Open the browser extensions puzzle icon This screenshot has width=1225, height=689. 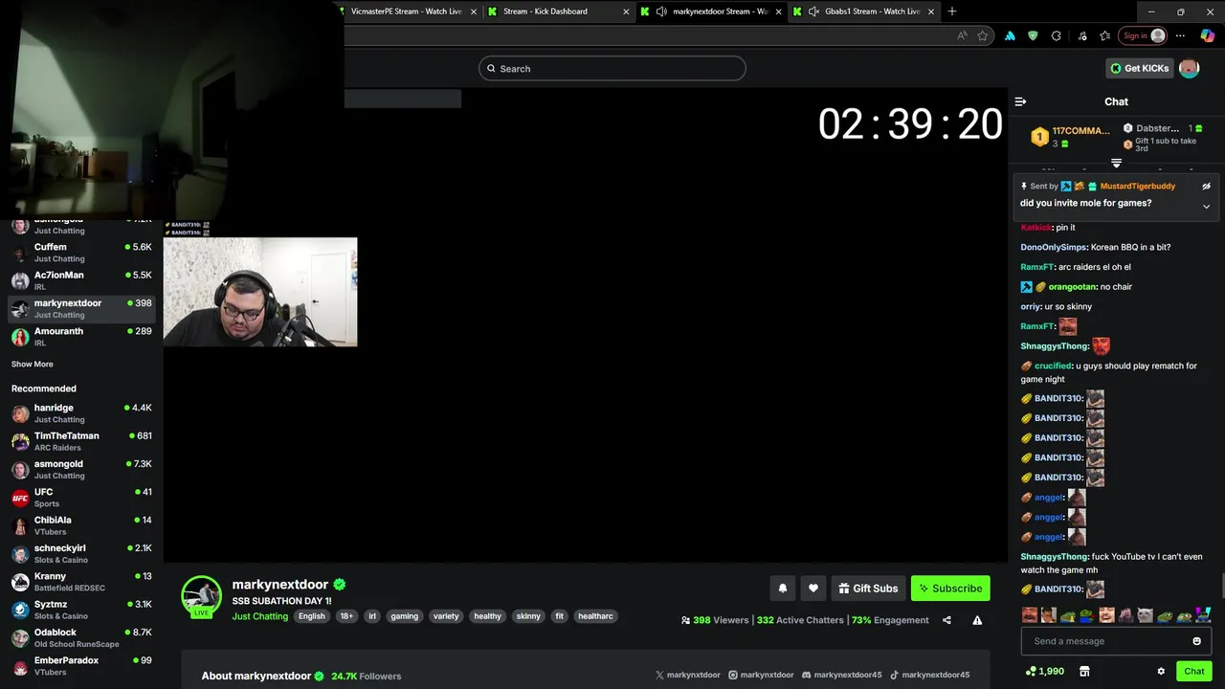[x=1057, y=35]
